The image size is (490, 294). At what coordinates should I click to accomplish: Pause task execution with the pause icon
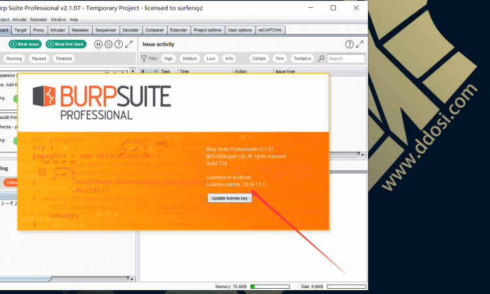point(98,44)
